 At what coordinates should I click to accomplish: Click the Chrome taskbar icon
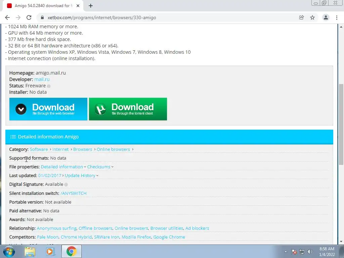[72, 251]
